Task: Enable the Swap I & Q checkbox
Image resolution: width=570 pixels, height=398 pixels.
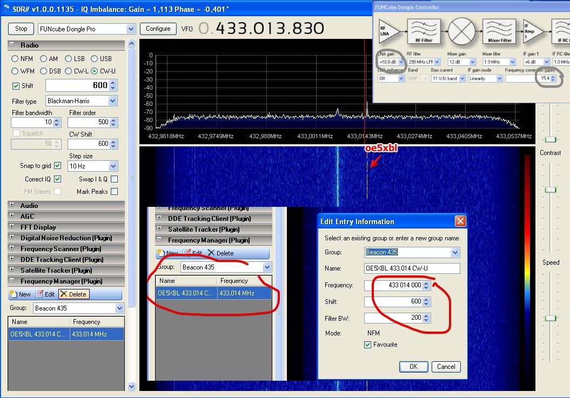Action: (x=114, y=179)
